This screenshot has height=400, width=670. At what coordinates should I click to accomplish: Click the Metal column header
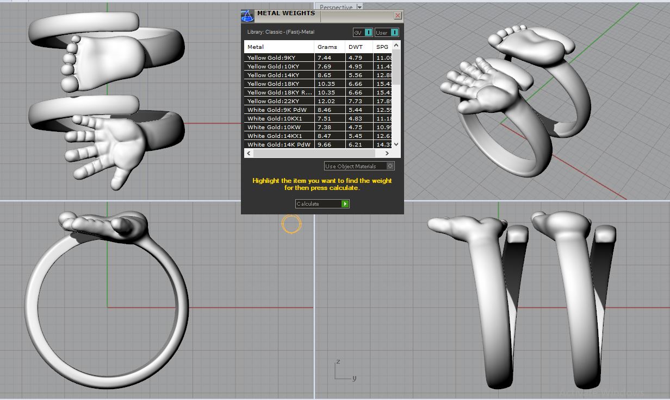256,47
